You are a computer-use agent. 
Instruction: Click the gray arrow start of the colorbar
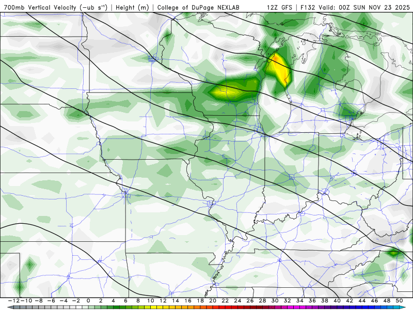[x=10, y=307]
